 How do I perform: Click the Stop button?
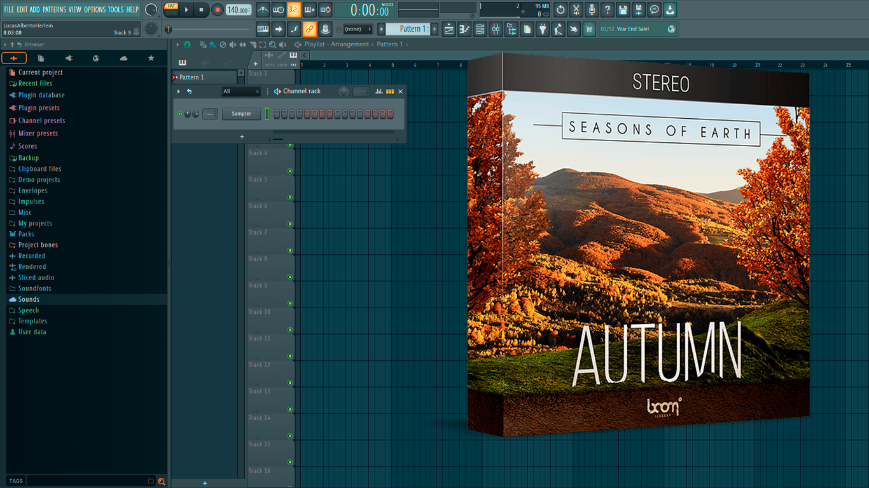tap(201, 10)
